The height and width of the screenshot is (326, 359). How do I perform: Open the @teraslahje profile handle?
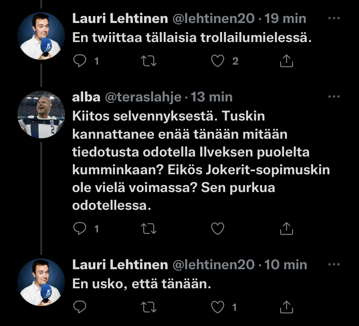pyautogui.click(x=143, y=97)
